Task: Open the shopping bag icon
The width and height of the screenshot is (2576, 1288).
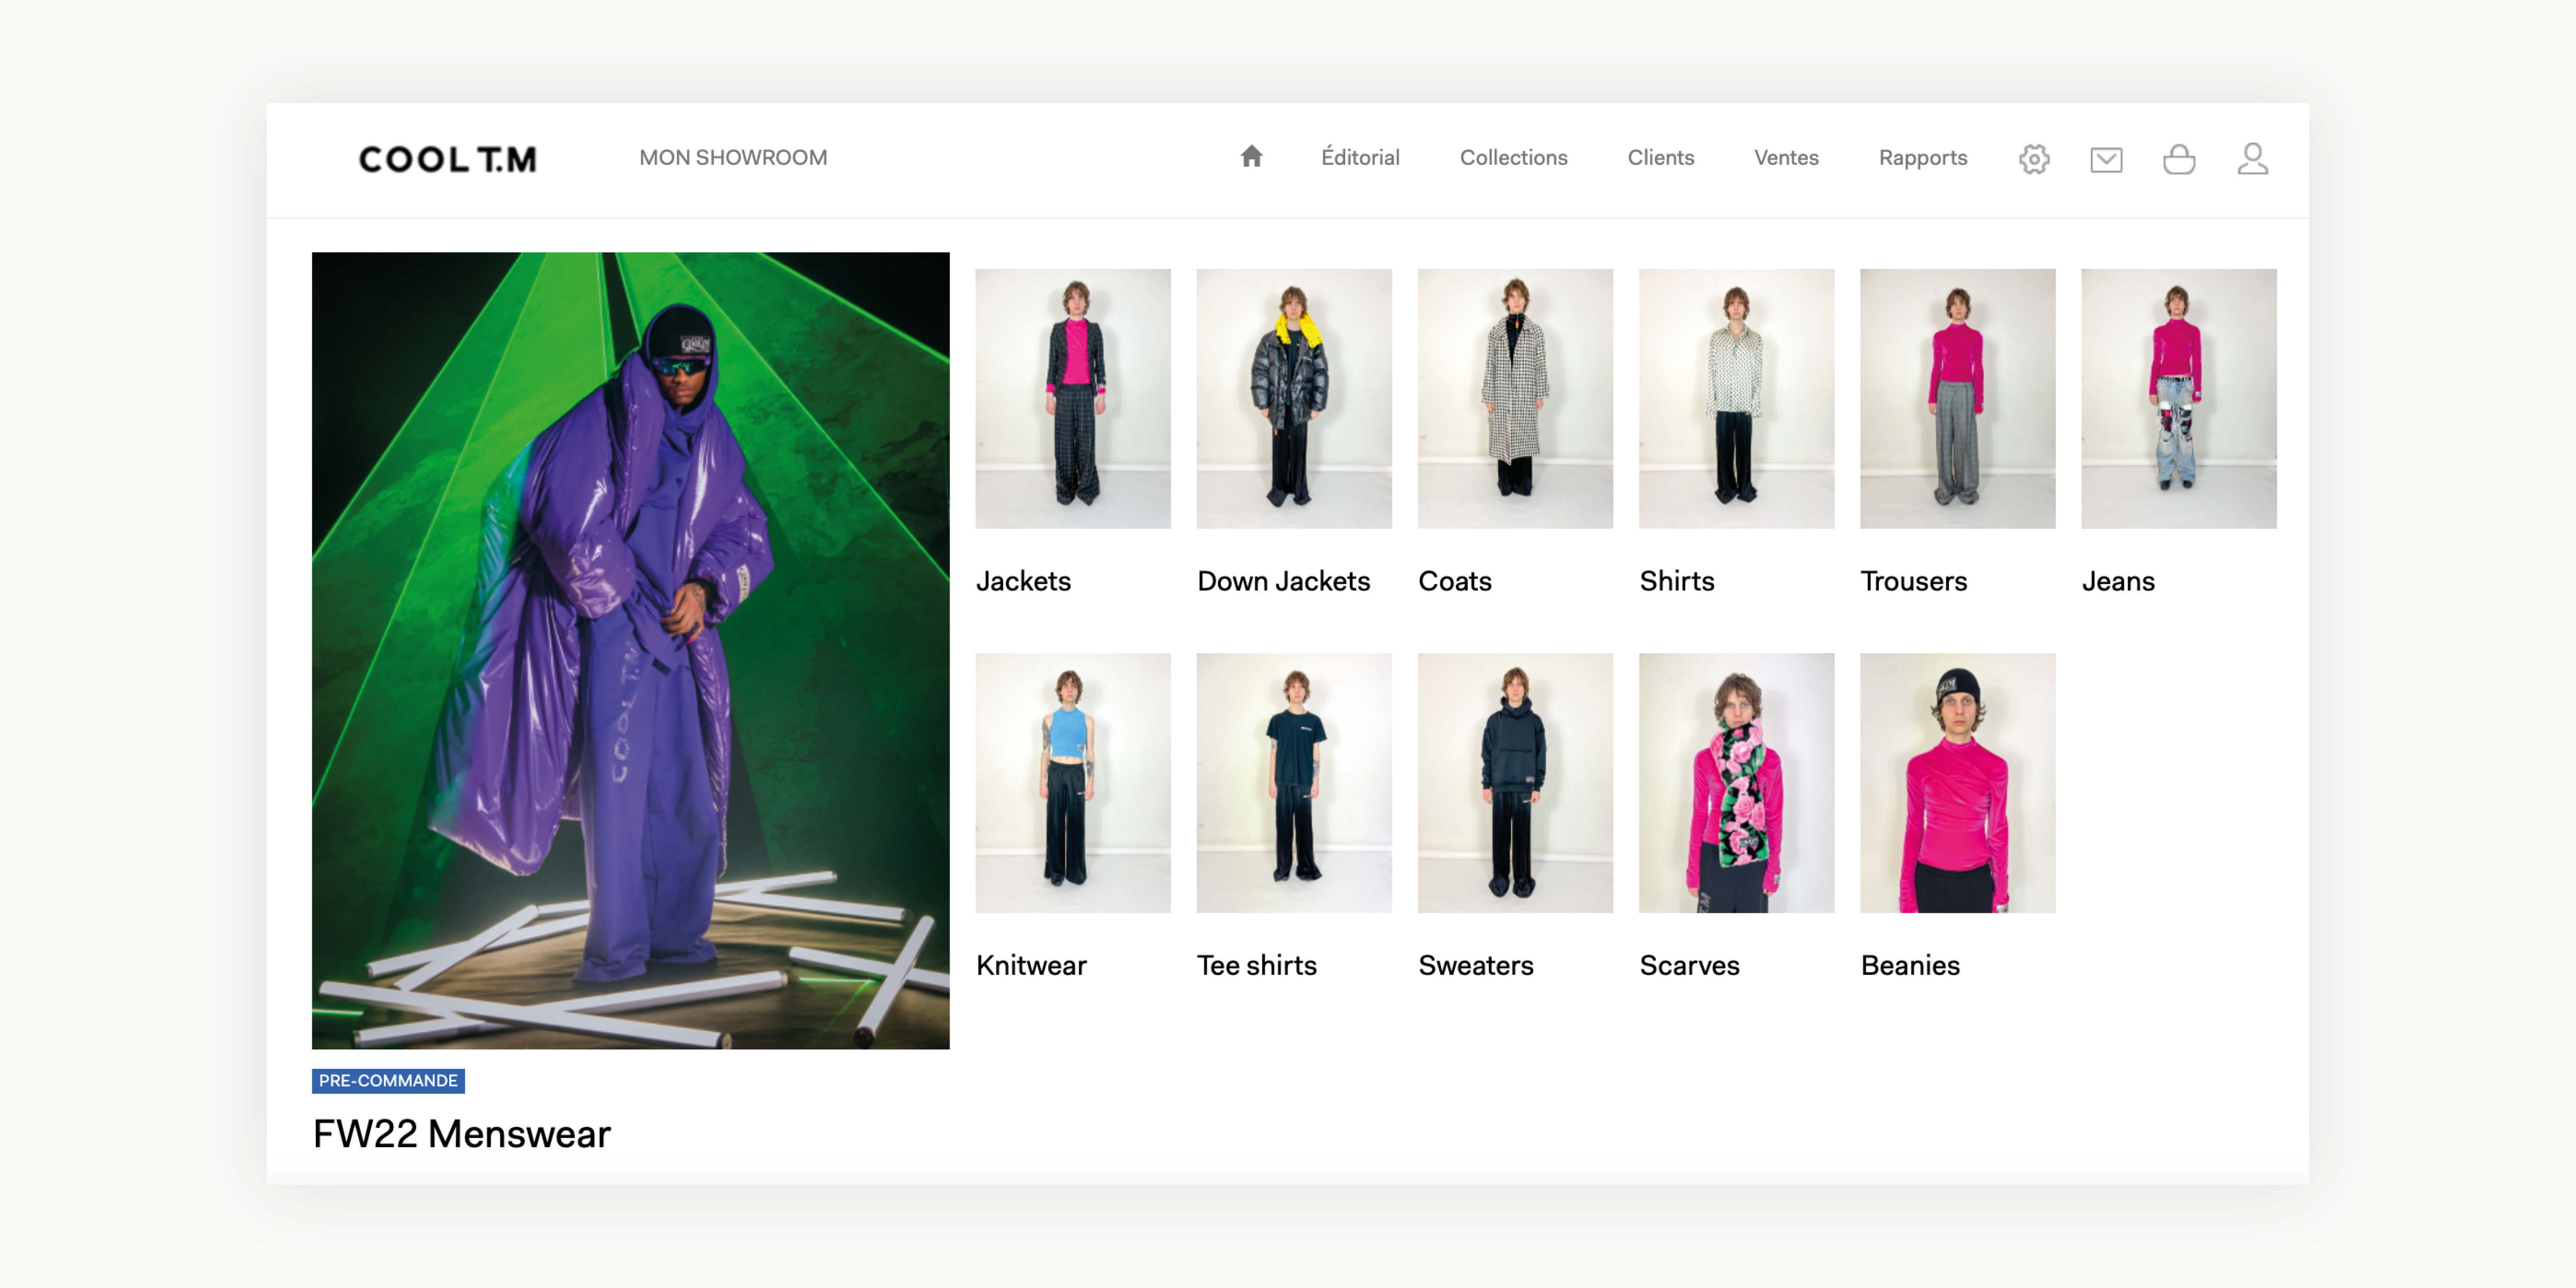Action: click(2178, 159)
